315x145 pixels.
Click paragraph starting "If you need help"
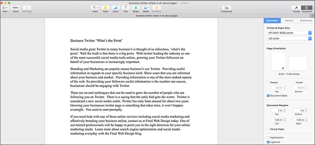(130, 125)
